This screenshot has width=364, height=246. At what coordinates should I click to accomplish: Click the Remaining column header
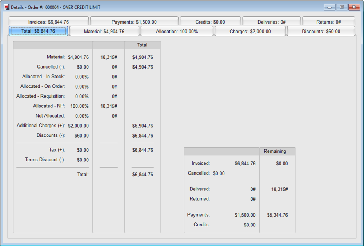275,151
